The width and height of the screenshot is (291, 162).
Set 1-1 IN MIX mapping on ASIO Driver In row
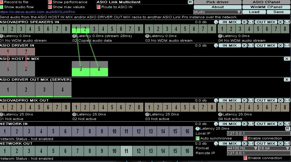(251, 45)
